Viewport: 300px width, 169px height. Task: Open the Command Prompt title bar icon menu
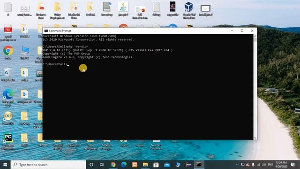[46, 31]
